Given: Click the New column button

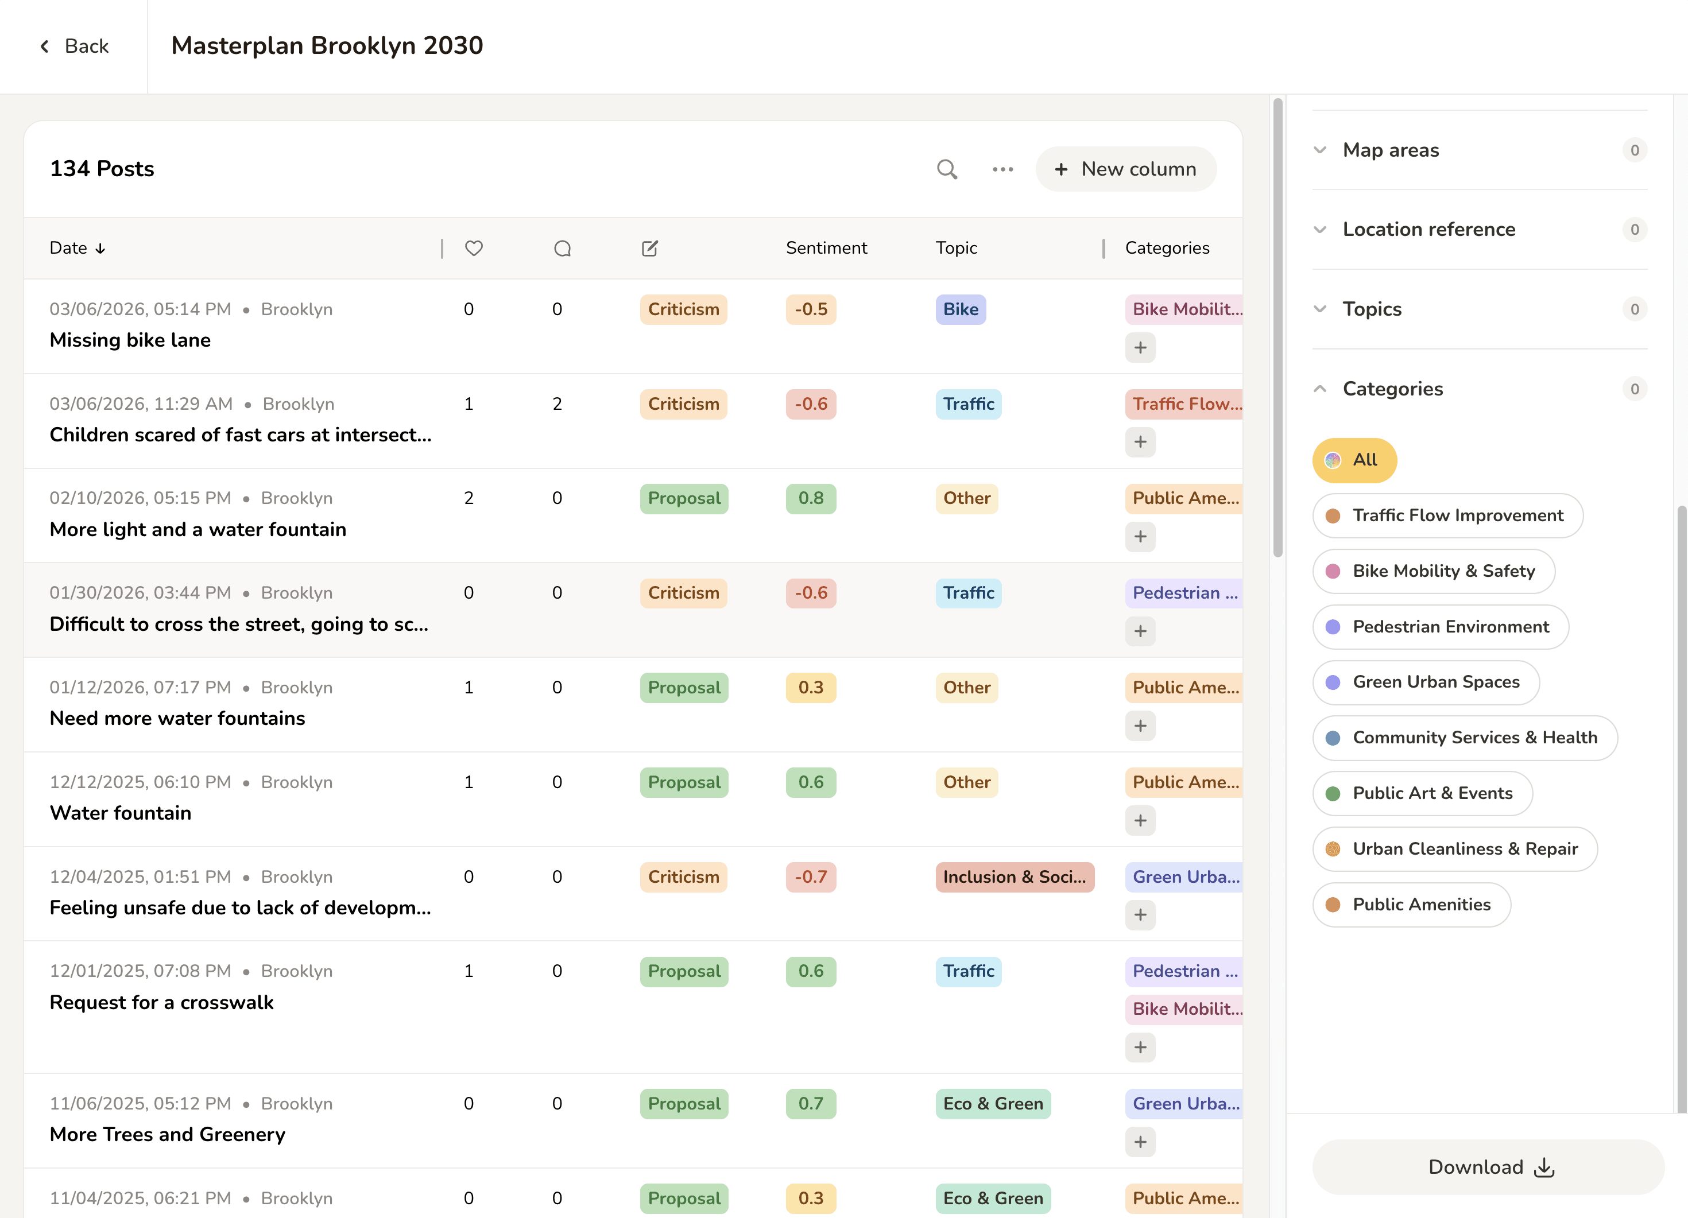Looking at the screenshot, I should (1126, 169).
